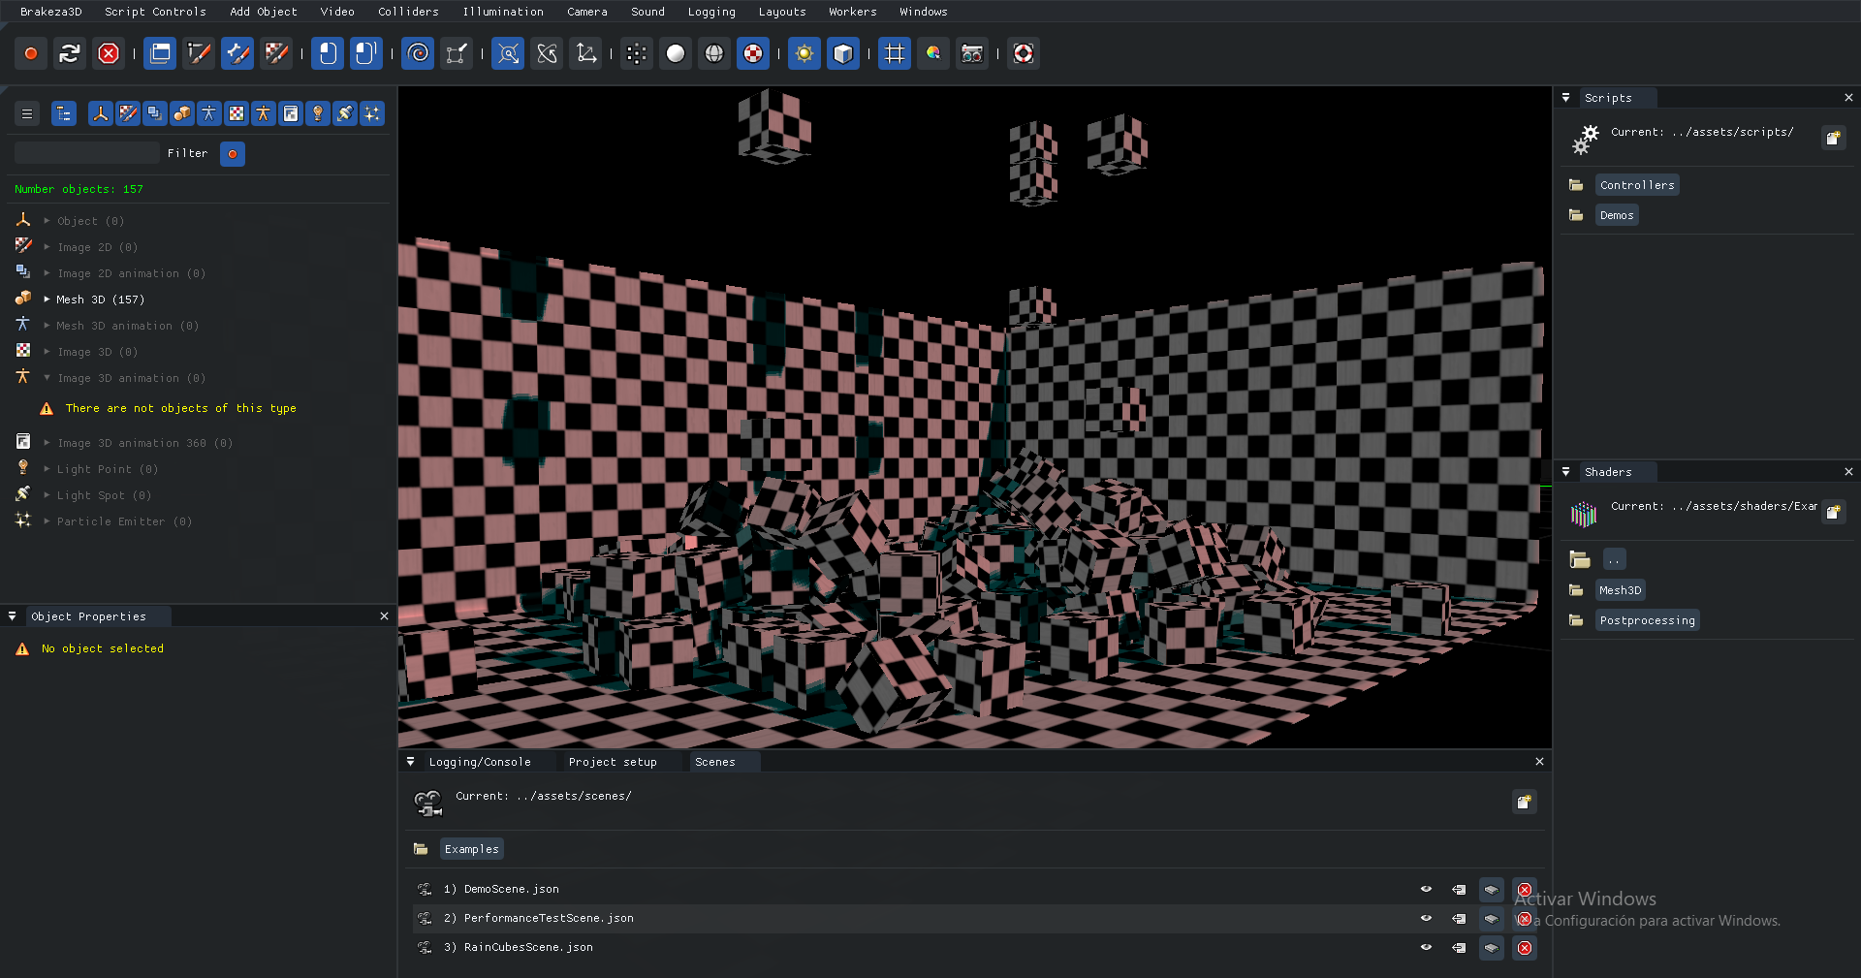
Task: Click the camera icon in the Scenes tab
Action: pos(428,803)
